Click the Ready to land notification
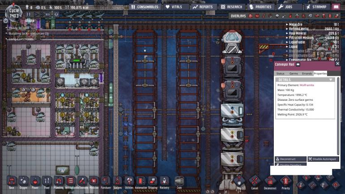The height and width of the screenshot is (194, 345). pyautogui.click(x=18, y=28)
